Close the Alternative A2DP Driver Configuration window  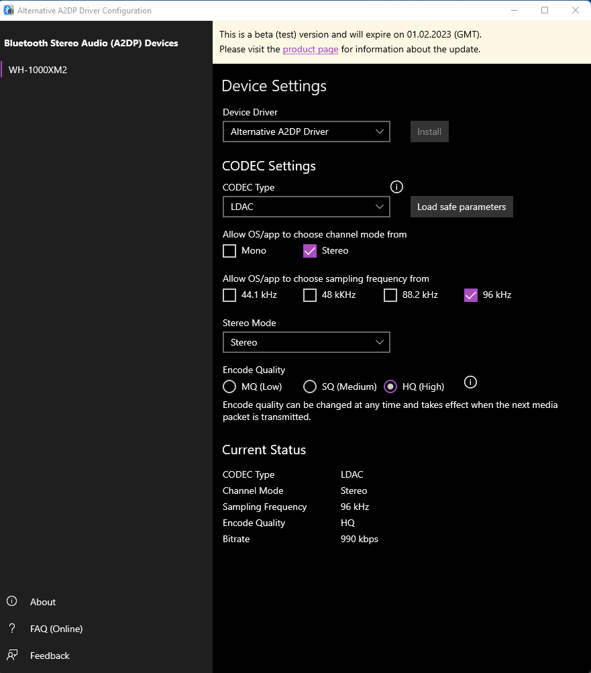tap(576, 10)
